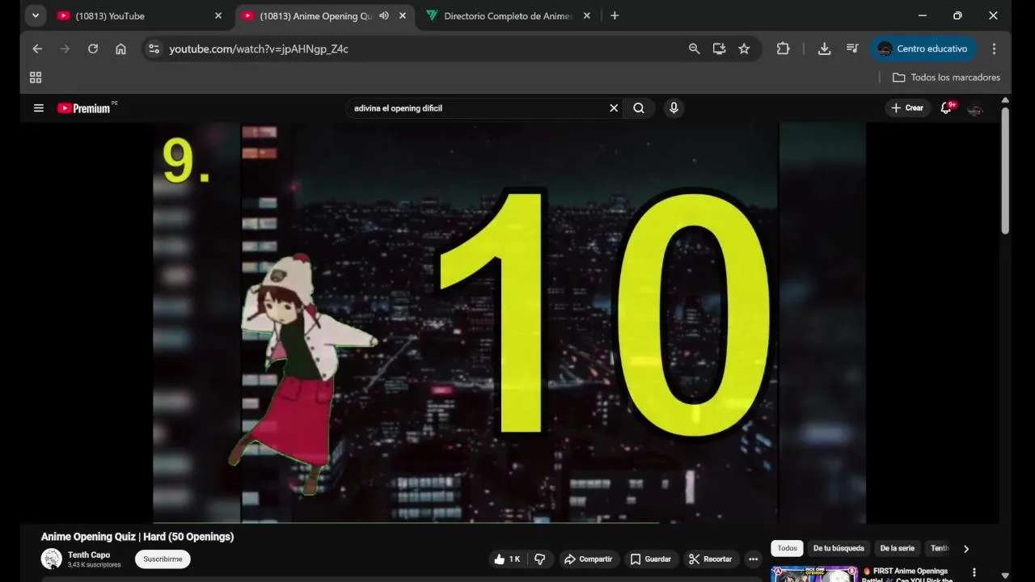
Task: Go back to previous page
Action: [x=37, y=48]
